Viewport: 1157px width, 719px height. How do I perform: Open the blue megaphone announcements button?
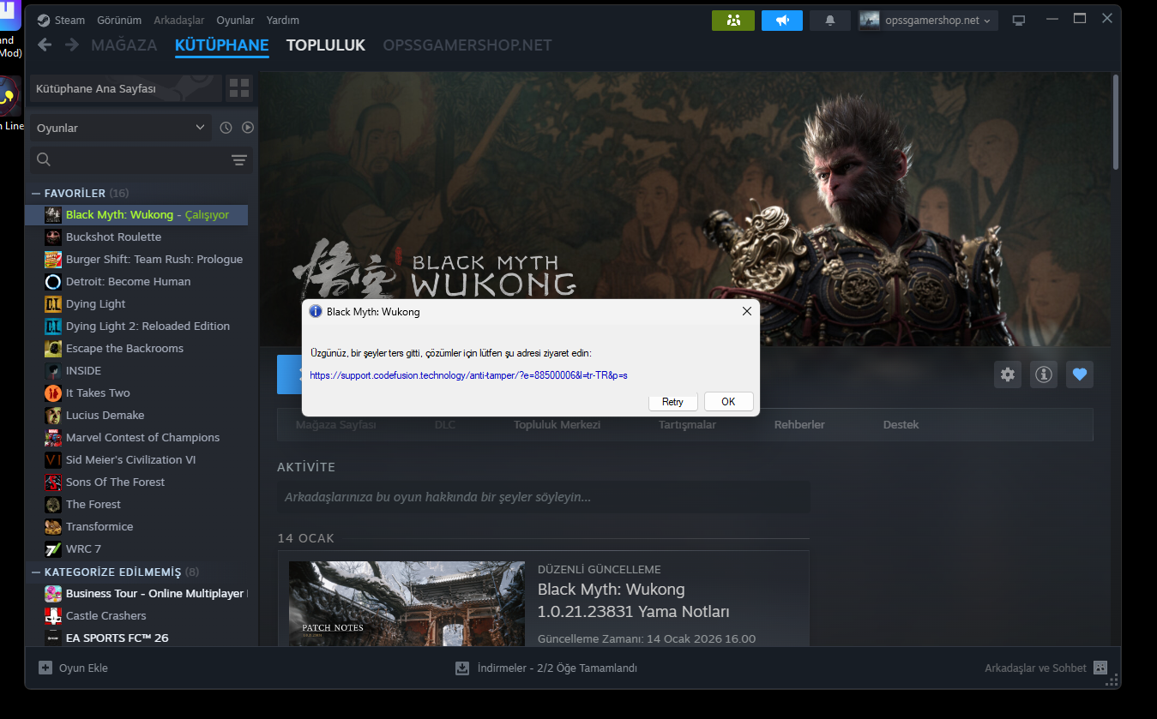pyautogui.click(x=782, y=21)
